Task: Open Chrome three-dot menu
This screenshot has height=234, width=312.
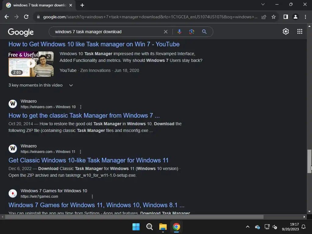Action: click(305, 17)
